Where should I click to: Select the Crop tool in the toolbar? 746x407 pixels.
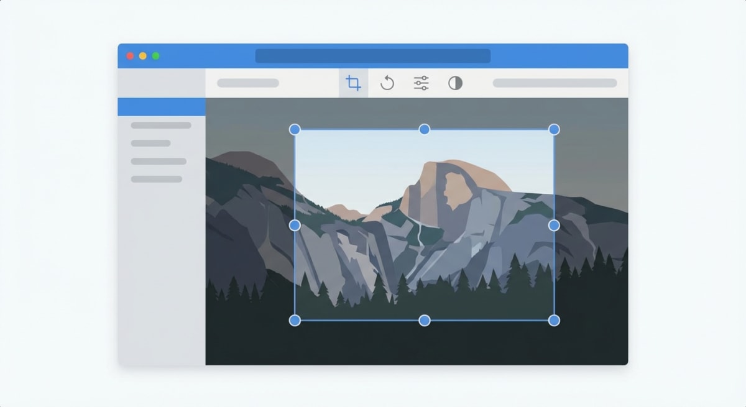coord(352,83)
